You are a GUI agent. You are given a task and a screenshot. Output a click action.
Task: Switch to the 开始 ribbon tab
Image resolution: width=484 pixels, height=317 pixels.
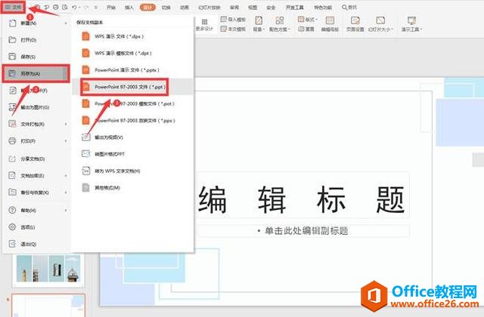pos(111,7)
